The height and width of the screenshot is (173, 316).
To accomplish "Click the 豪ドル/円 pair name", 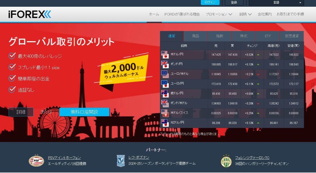I will click(177, 93).
